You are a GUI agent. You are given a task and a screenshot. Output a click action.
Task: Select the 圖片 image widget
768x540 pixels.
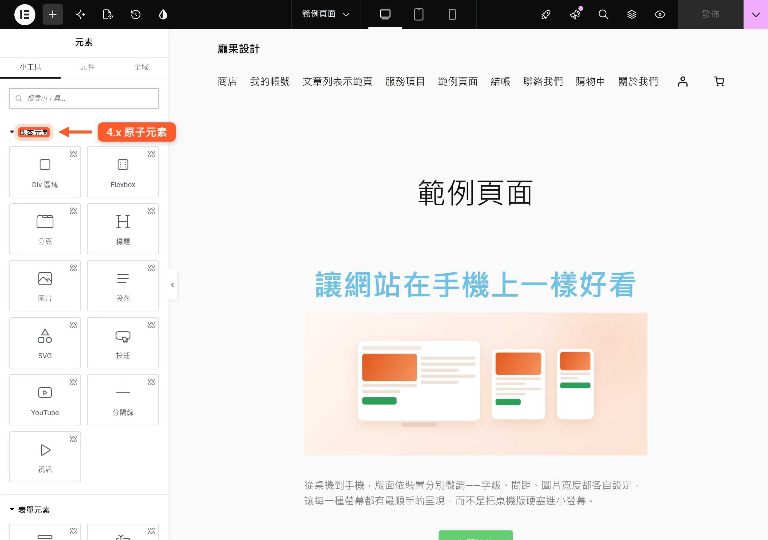tap(45, 286)
